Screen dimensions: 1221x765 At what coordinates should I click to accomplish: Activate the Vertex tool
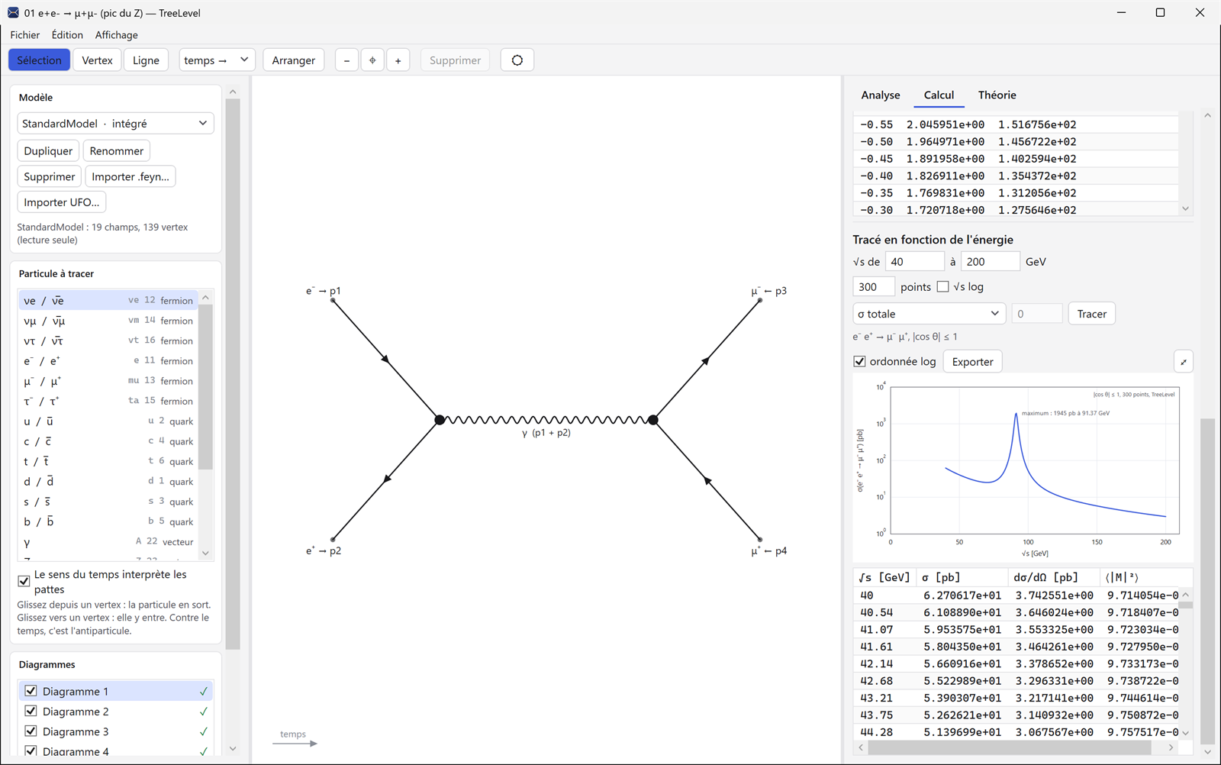pos(97,60)
